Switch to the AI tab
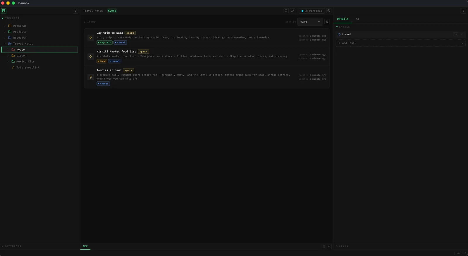468x256 pixels. [357, 19]
